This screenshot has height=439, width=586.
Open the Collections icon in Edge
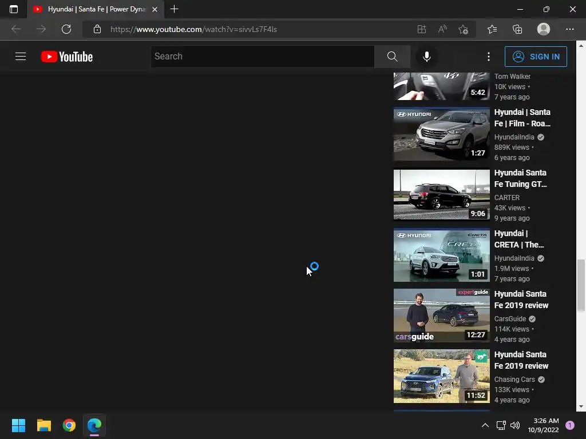(x=517, y=29)
